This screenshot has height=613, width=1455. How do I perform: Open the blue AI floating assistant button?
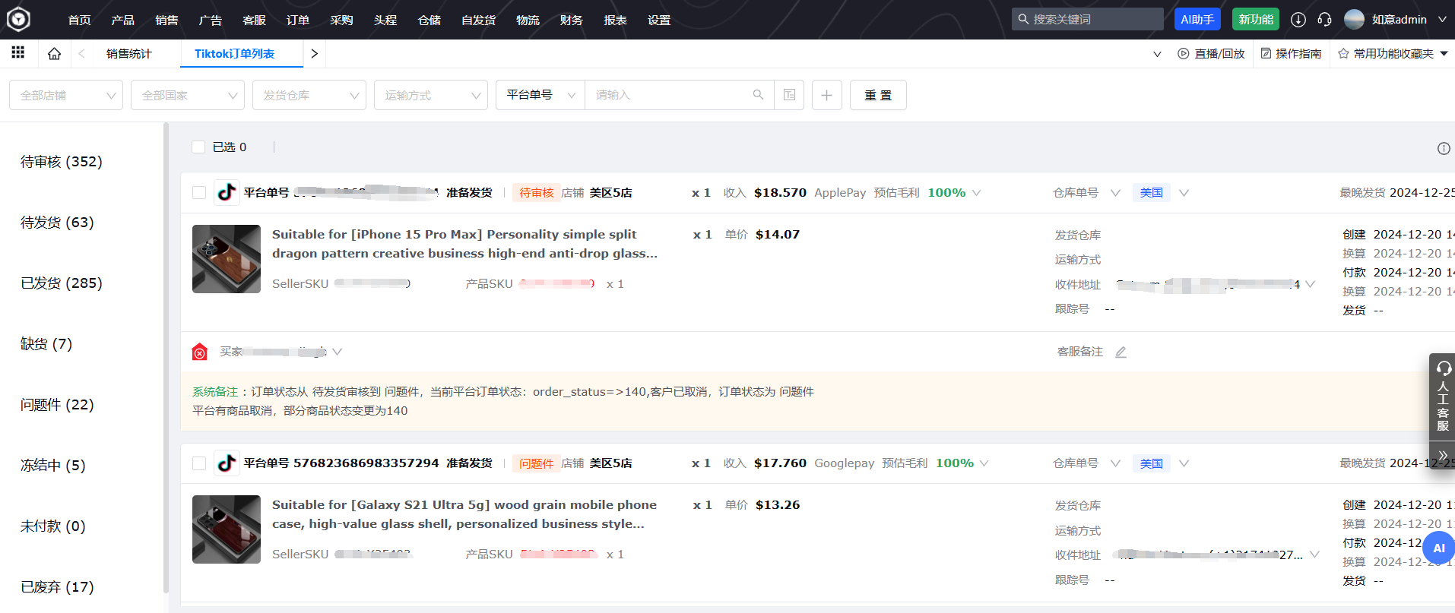(1438, 548)
